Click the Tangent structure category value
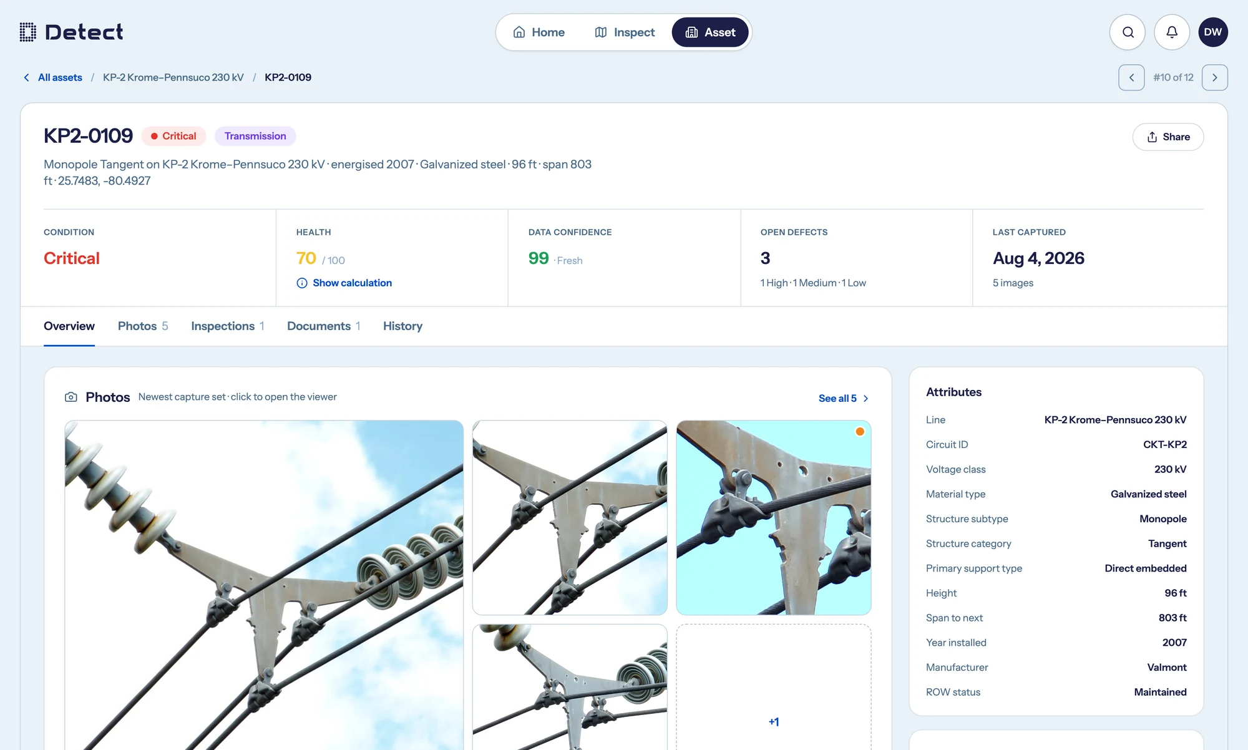 [x=1168, y=543]
